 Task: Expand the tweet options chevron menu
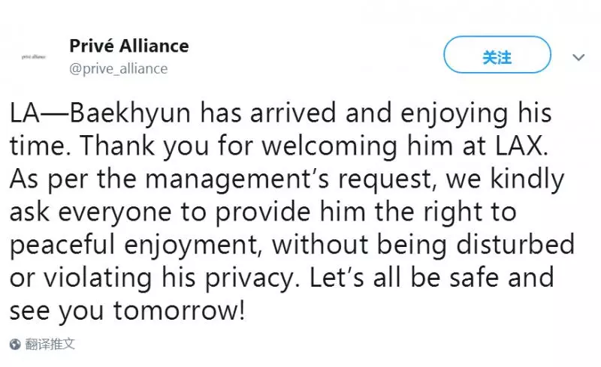[578, 58]
